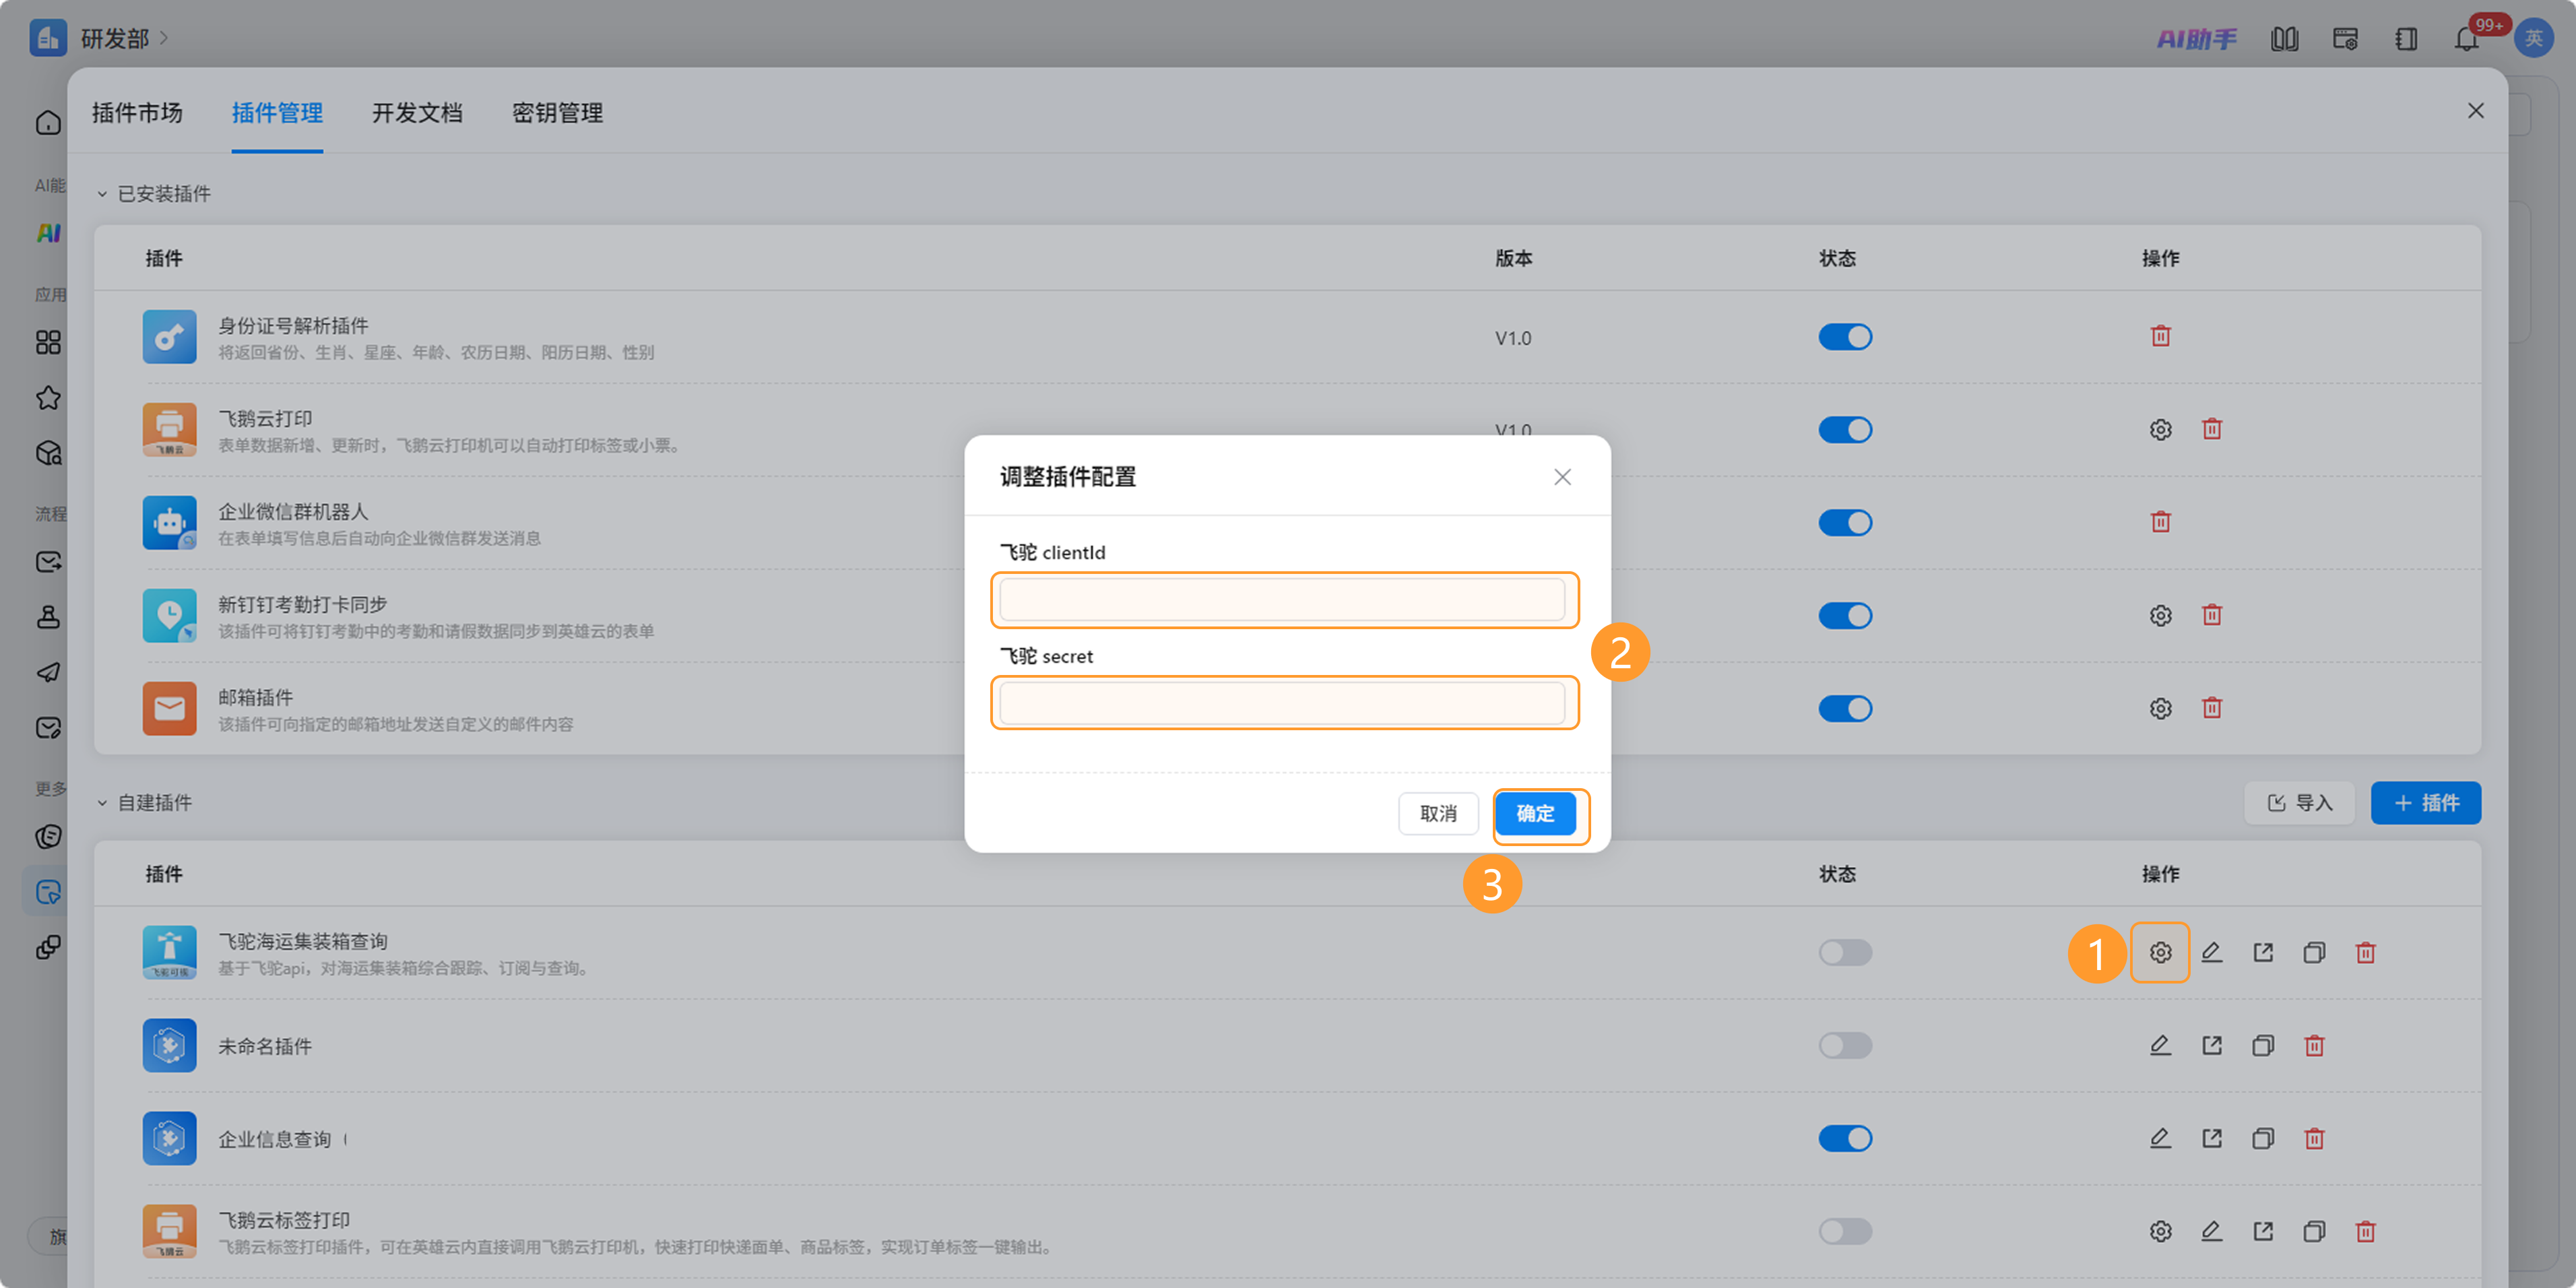Open the 密钥管理 tab
2576x1288 pixels.
tap(557, 113)
